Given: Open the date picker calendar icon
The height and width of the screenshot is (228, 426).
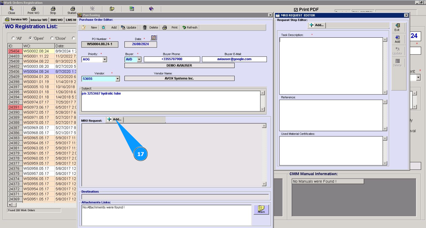Looking at the screenshot, I should pyautogui.click(x=154, y=38).
